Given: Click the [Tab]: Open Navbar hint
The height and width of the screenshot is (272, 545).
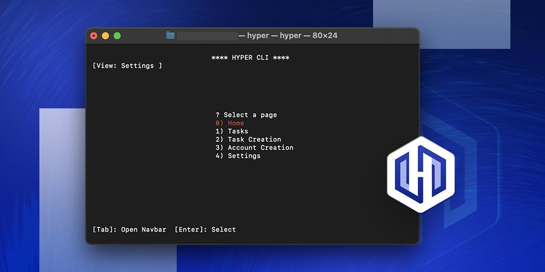Looking at the screenshot, I should [129, 229].
